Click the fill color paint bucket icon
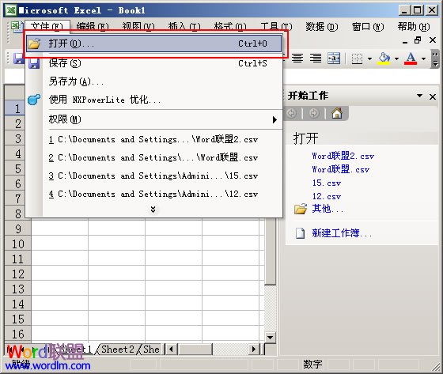The width and height of the screenshot is (443, 374). 384,59
